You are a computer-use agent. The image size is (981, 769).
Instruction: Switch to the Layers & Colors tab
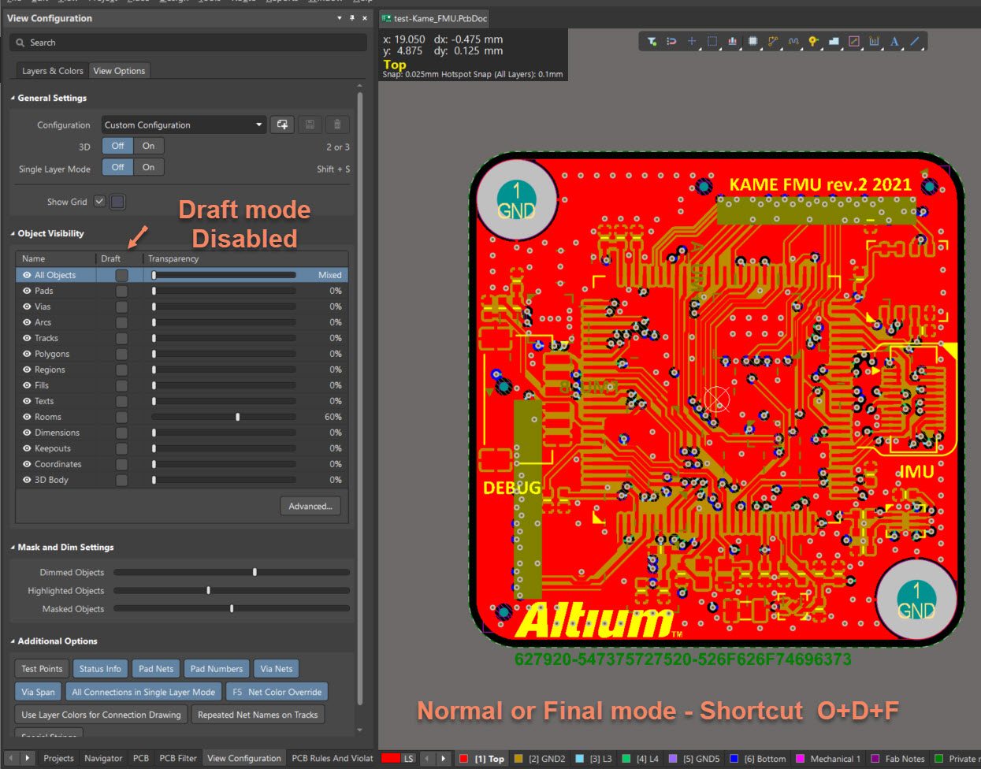click(x=52, y=71)
